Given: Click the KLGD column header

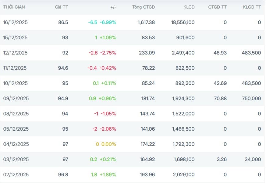Looking at the screenshot, I should (189, 7).
